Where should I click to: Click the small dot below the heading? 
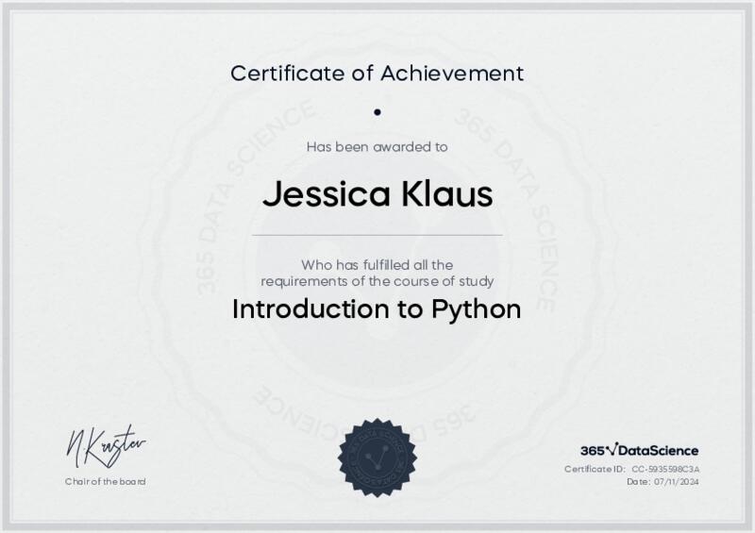[x=377, y=112]
